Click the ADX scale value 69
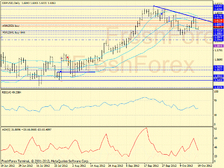The width and height of the screenshot is (224, 168). tap(215, 138)
